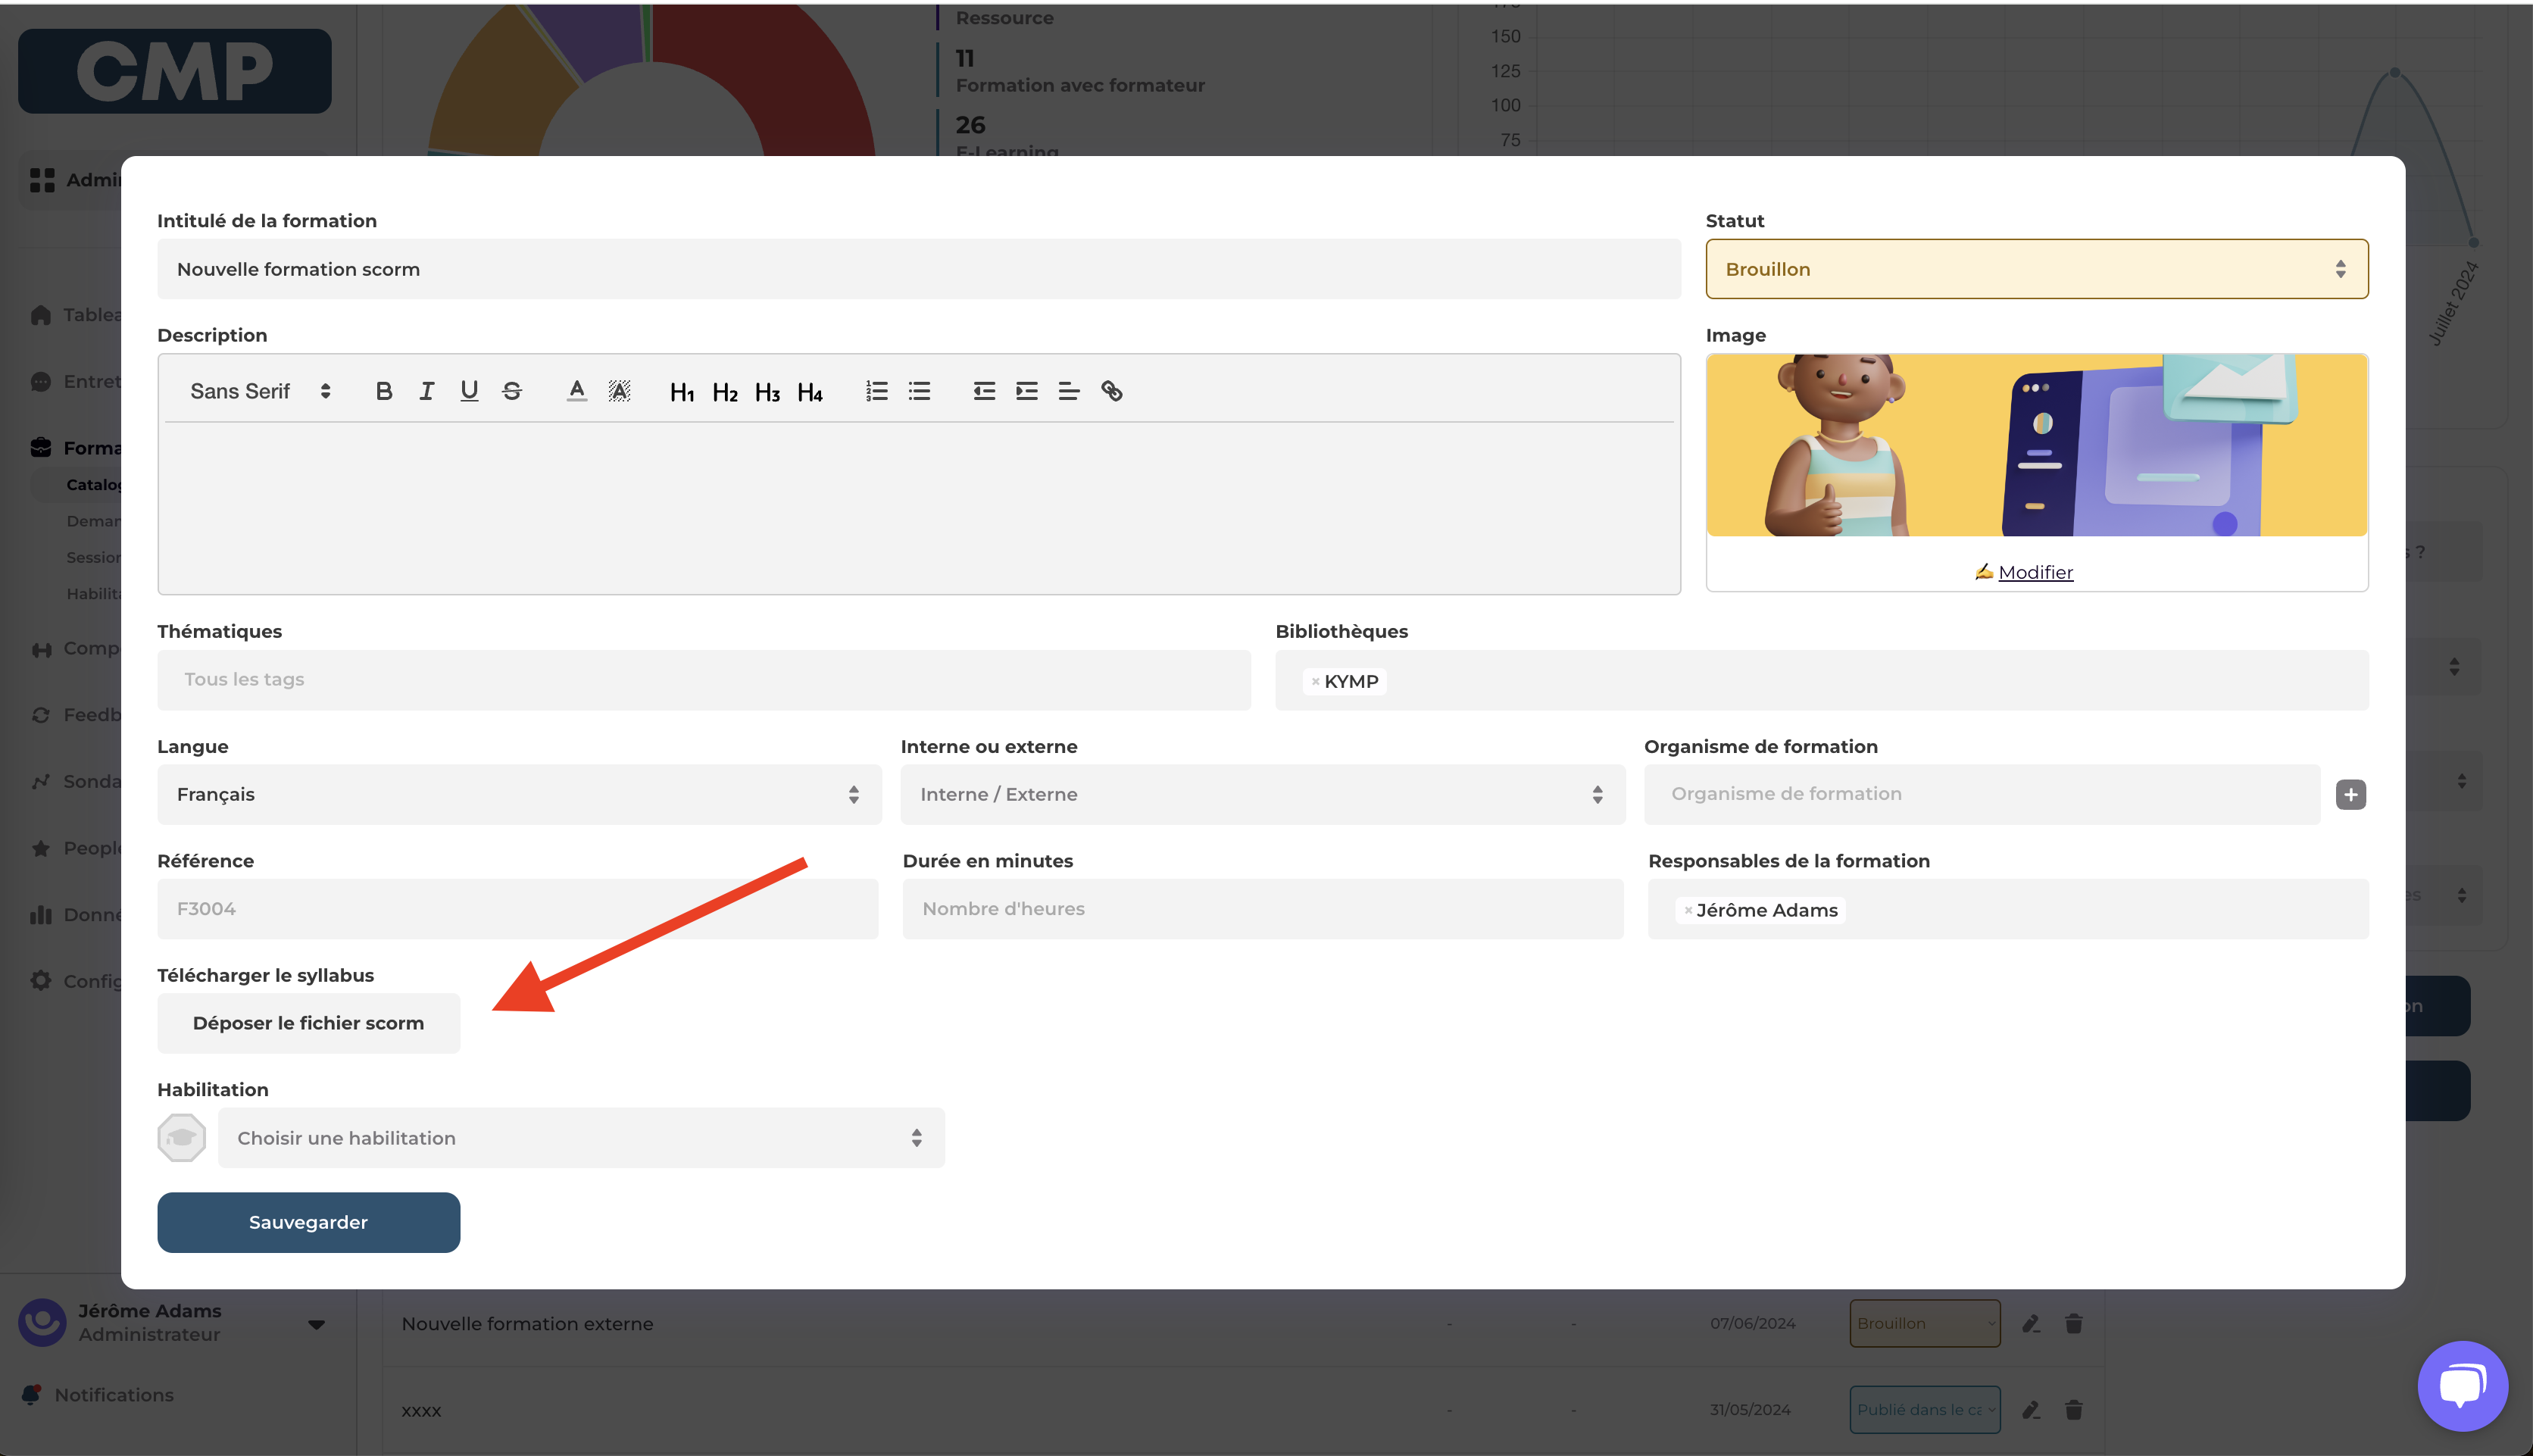The image size is (2533, 1456).
Task: Click Modifier link under image
Action: (2035, 572)
